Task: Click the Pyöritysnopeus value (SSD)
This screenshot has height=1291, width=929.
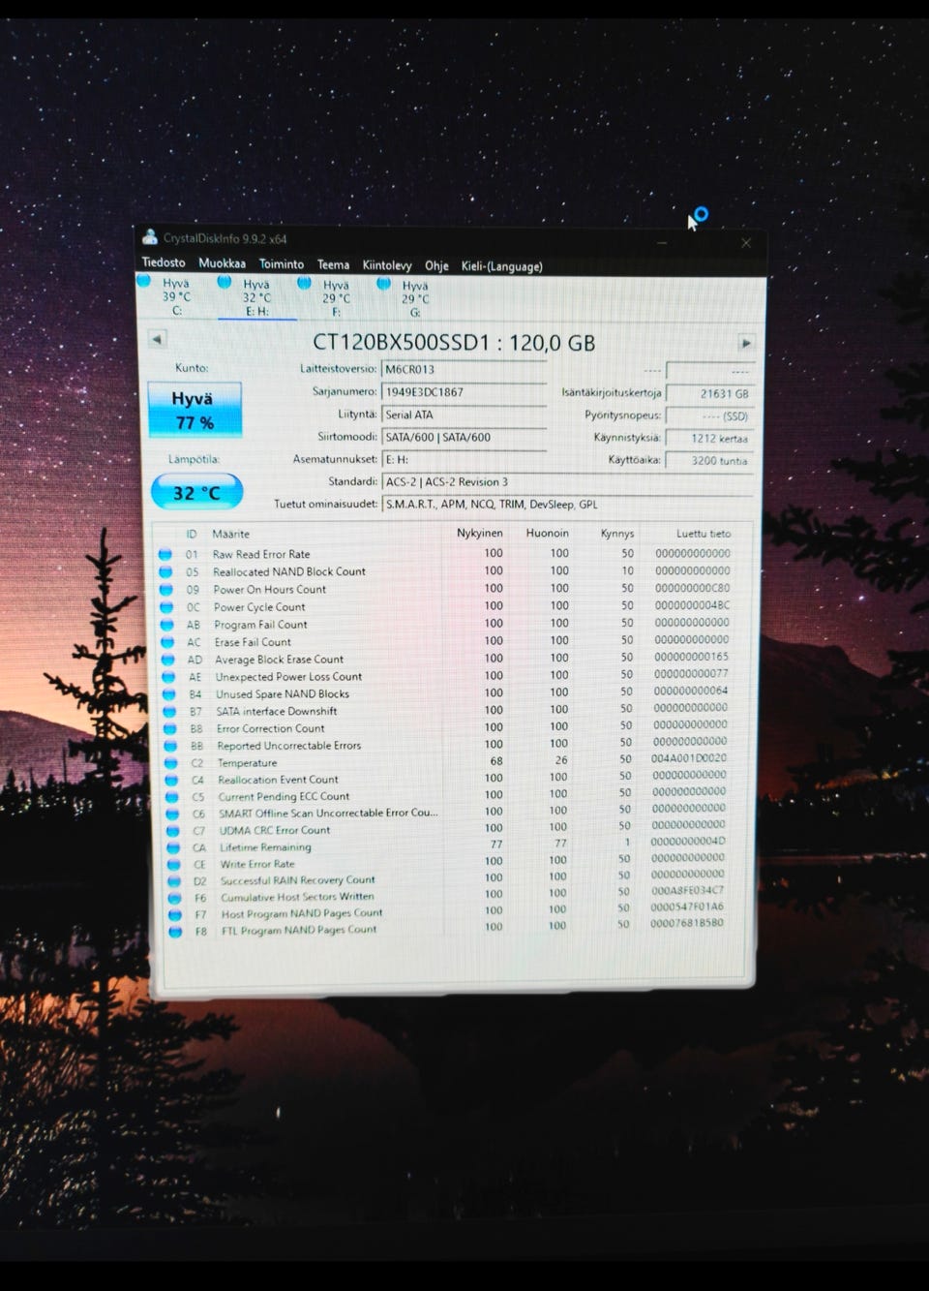Action: tap(709, 415)
